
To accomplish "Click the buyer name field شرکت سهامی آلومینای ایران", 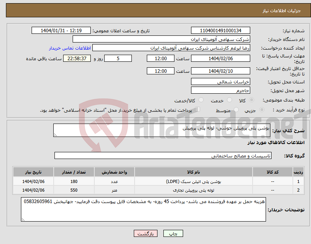I will pos(161,39).
